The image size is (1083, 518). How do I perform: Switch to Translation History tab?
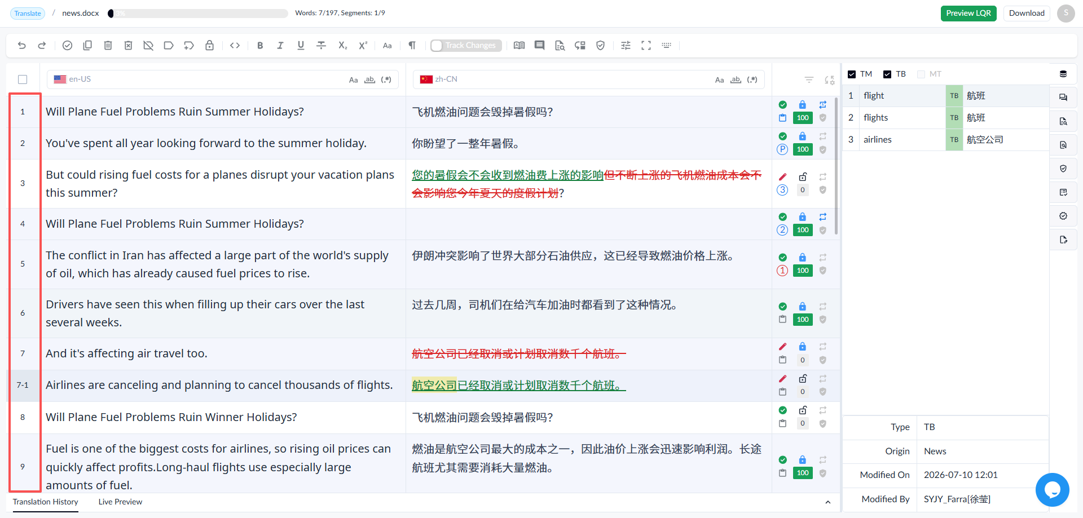pos(46,502)
